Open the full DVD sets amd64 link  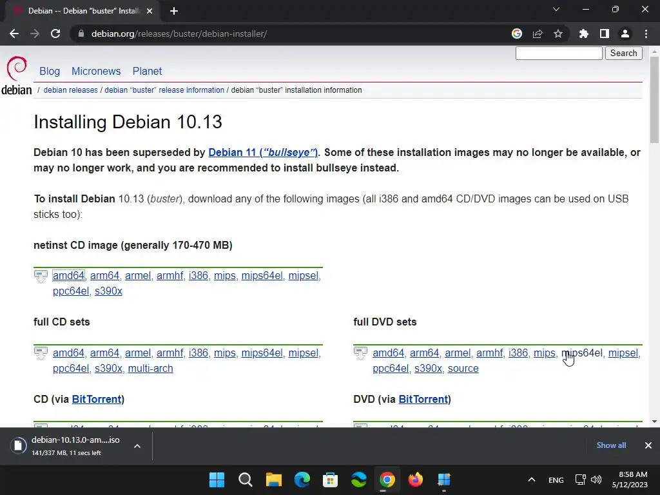coord(388,353)
